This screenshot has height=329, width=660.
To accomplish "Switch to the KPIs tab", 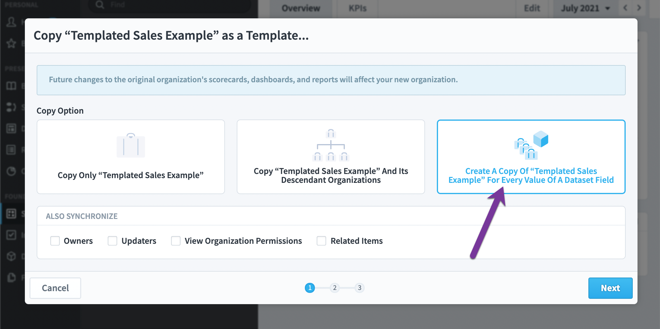I will click(358, 8).
